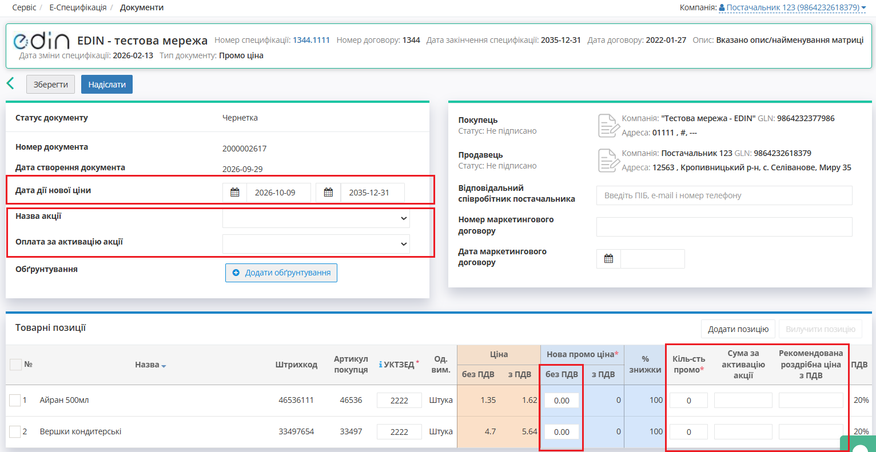Expand the company selector Постачальник 123
Viewport: 876px width, 452px height.
[x=793, y=7]
